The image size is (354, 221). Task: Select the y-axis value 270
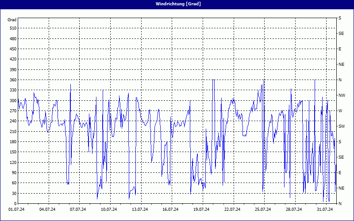pos(13,111)
